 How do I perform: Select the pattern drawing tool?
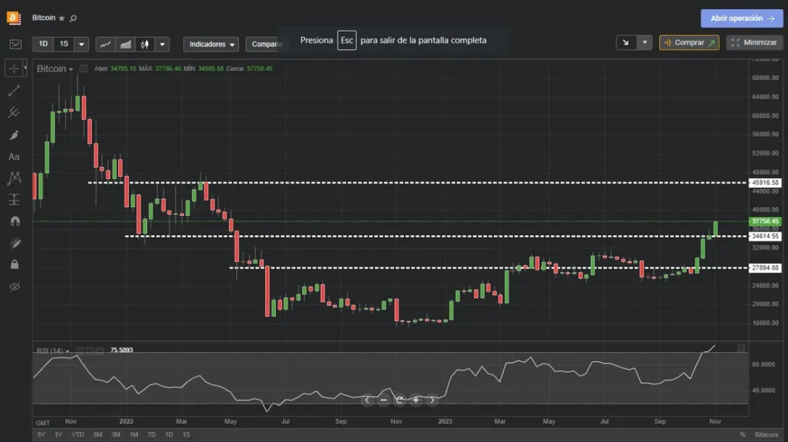point(14,178)
